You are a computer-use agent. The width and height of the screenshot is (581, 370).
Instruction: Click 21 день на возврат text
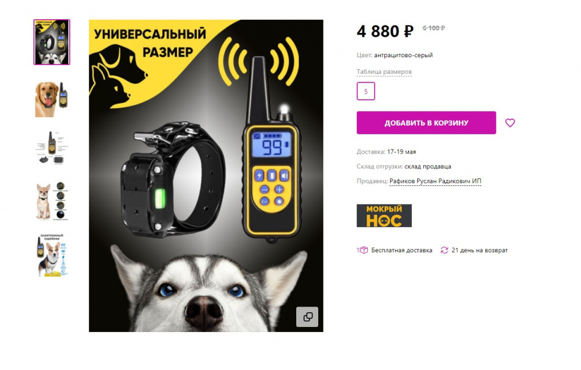pos(479,250)
